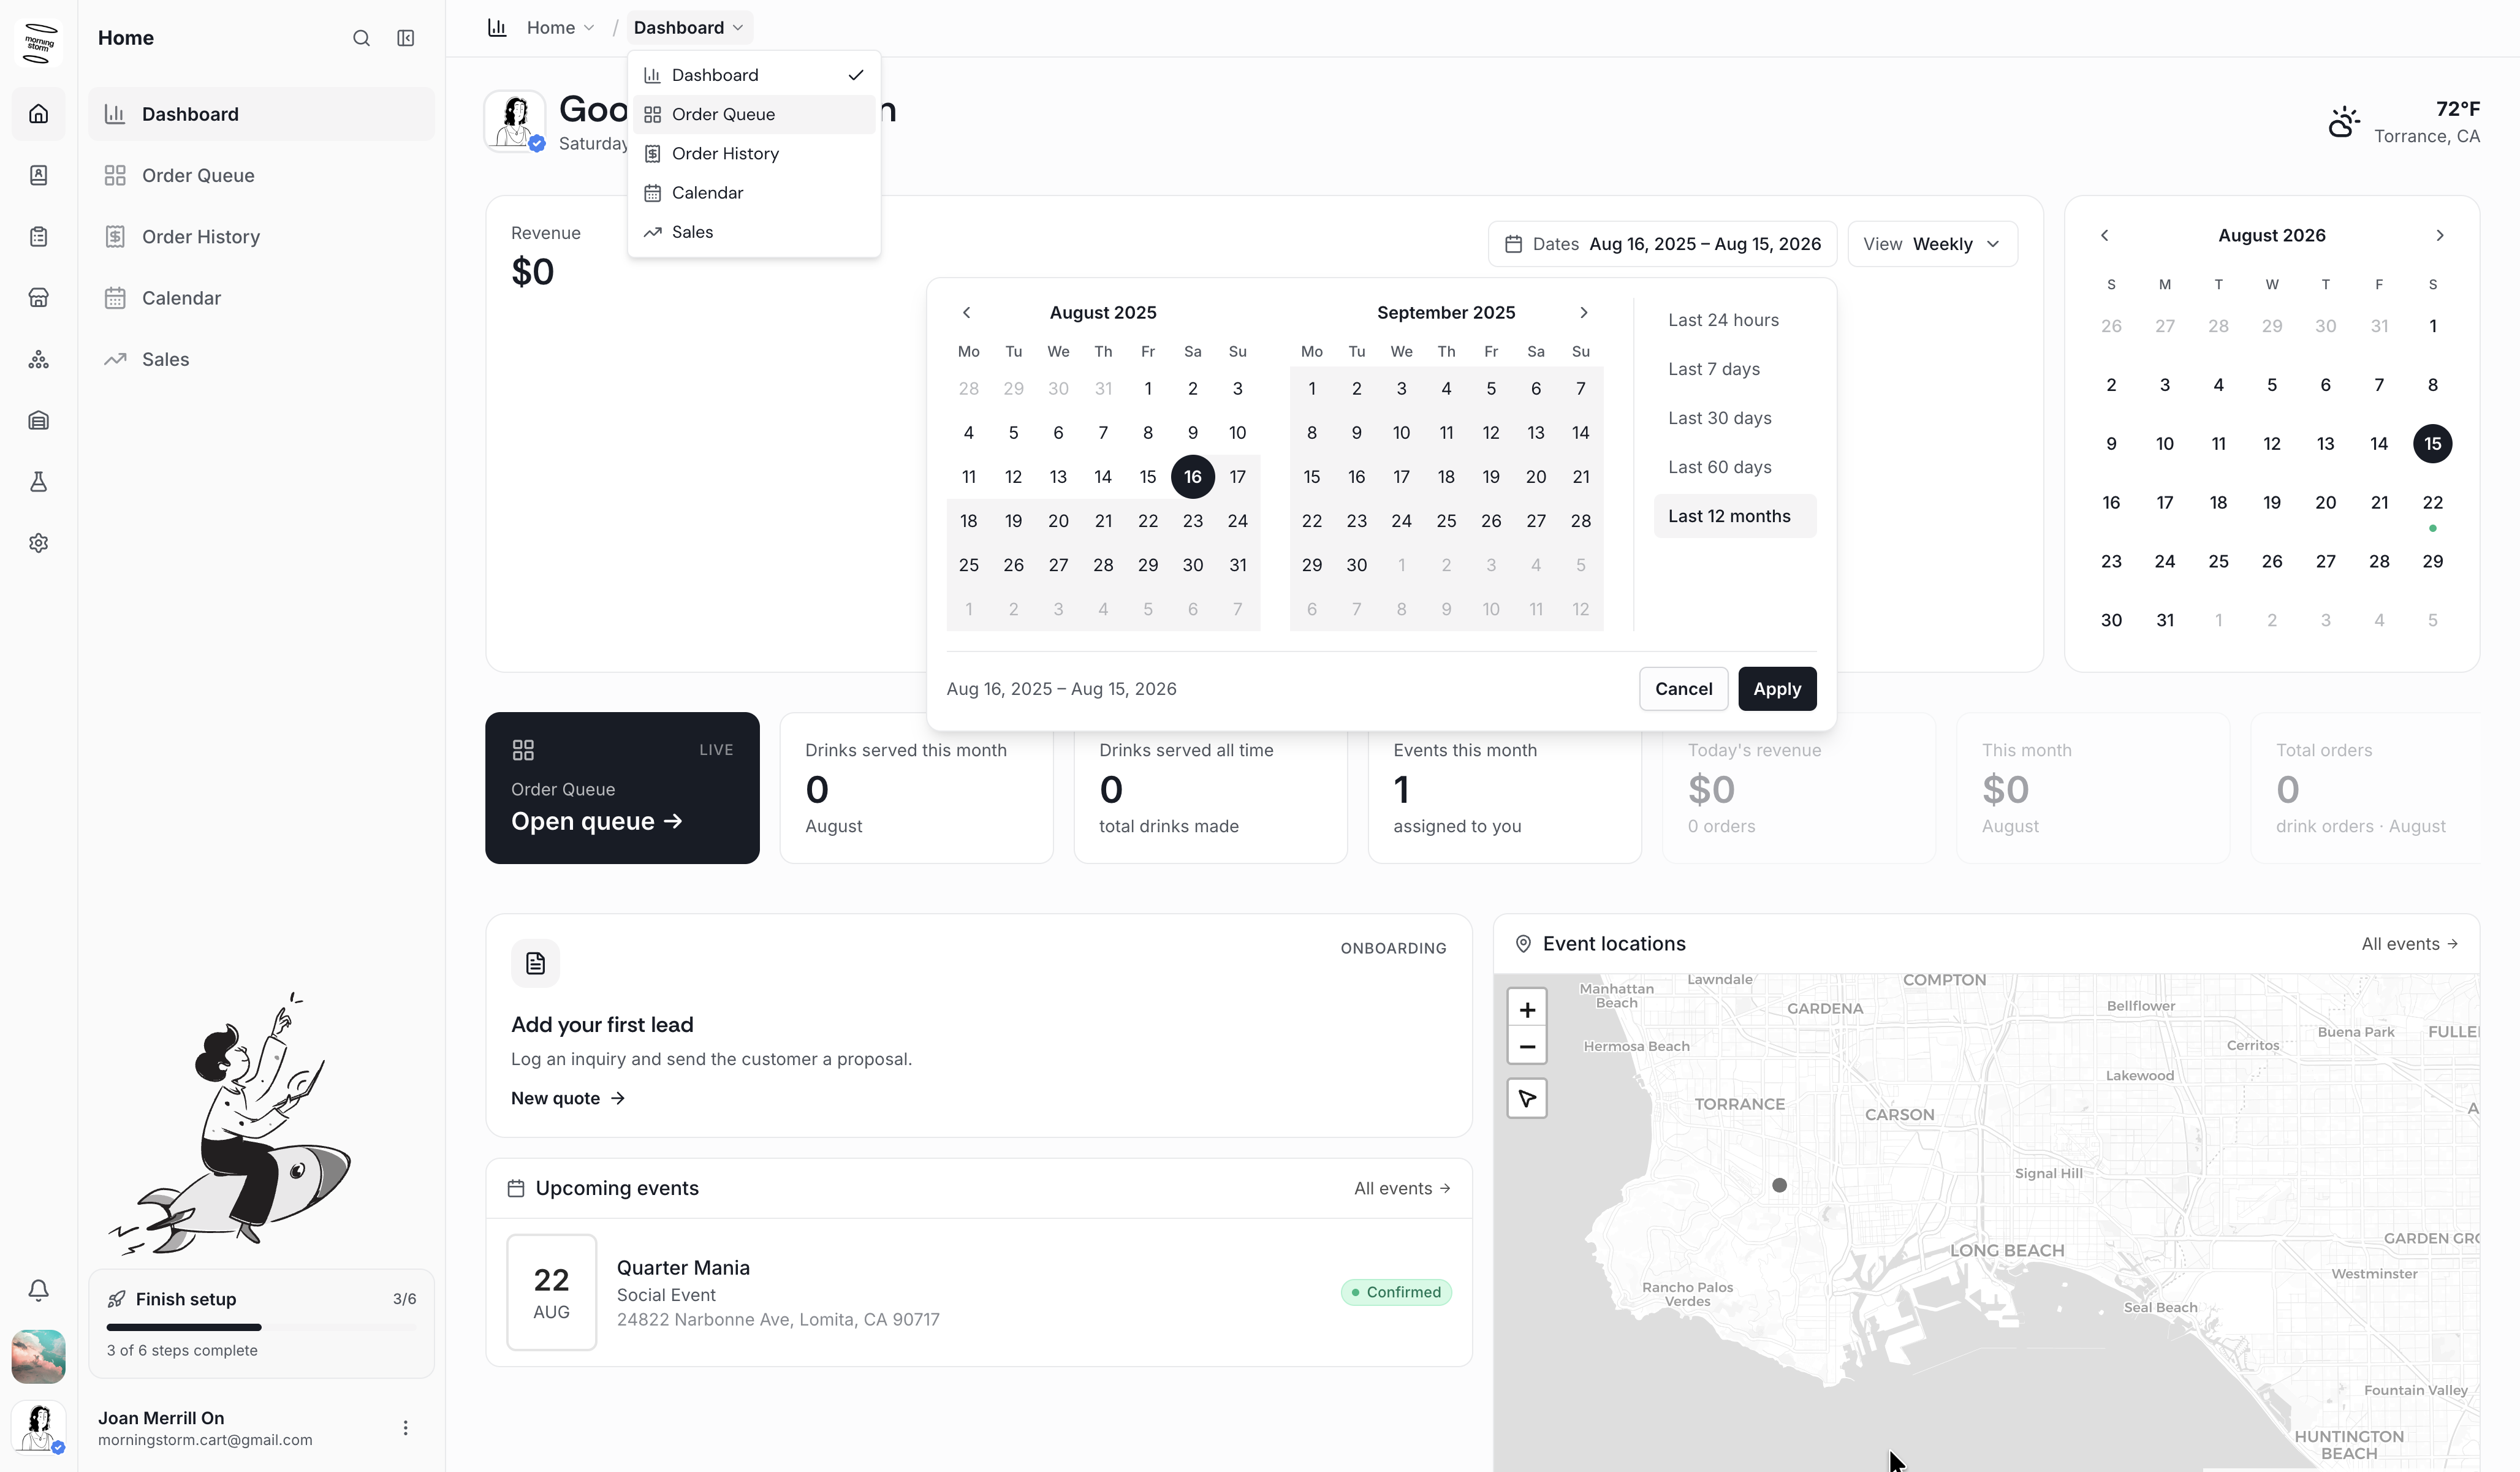Open account options three-dot menu
This screenshot has width=2520, height=1472.
tap(405, 1428)
